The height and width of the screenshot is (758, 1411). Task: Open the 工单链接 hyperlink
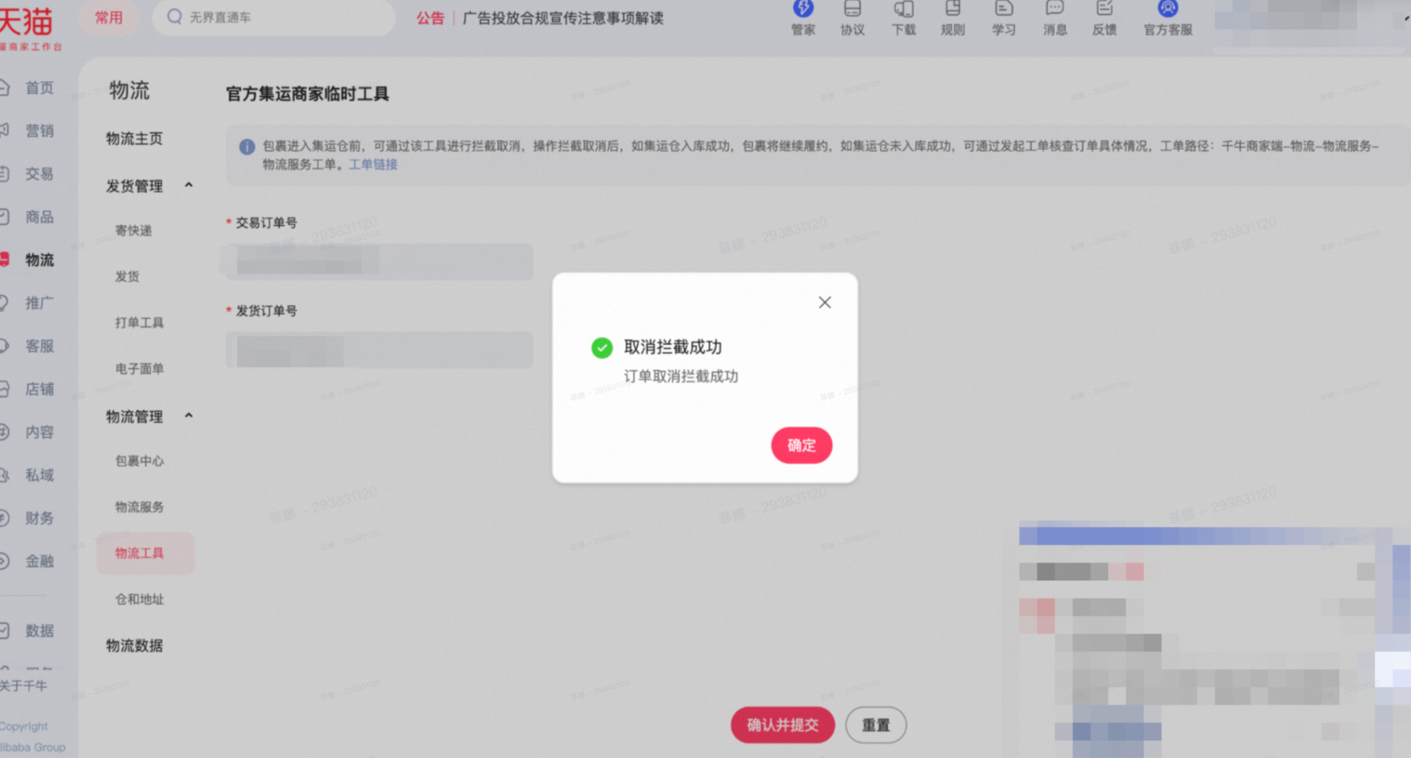tap(373, 164)
